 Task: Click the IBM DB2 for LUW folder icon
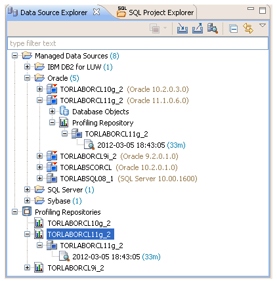pos(39,66)
